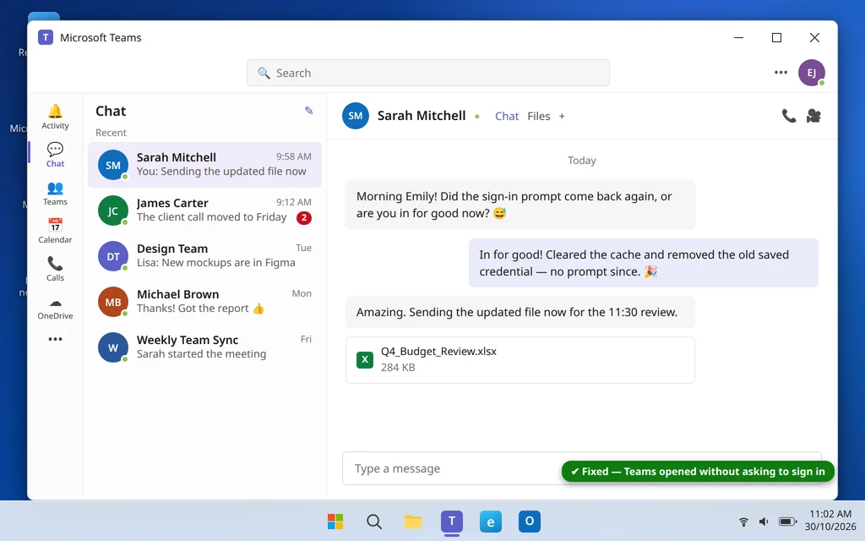
Task: Click the Excel icon on attached file
Action: pos(365,360)
